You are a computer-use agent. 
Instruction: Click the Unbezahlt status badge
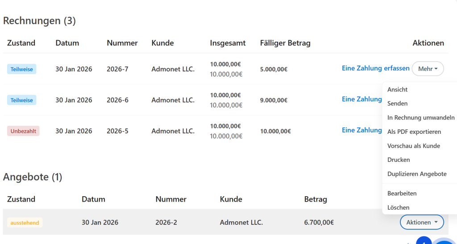pyautogui.click(x=23, y=131)
